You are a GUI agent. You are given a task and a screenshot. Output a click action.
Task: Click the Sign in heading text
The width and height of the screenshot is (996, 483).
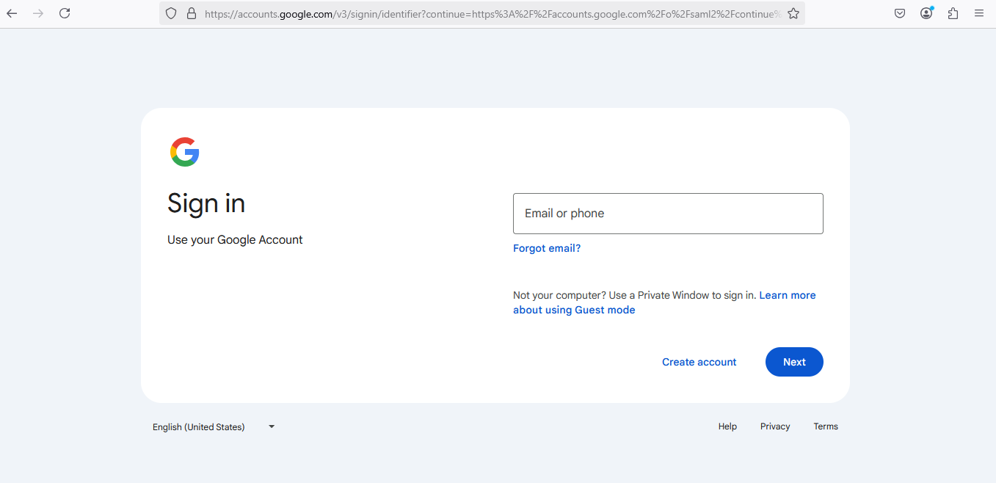click(x=206, y=203)
